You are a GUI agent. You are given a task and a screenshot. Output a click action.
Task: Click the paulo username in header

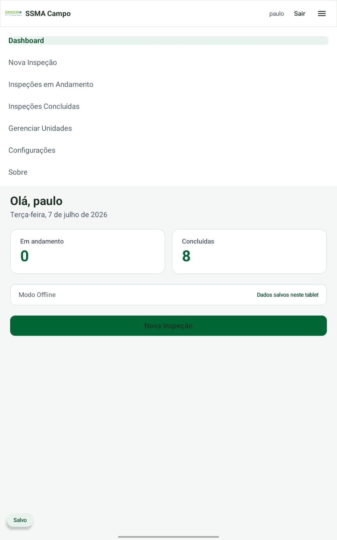[276, 14]
